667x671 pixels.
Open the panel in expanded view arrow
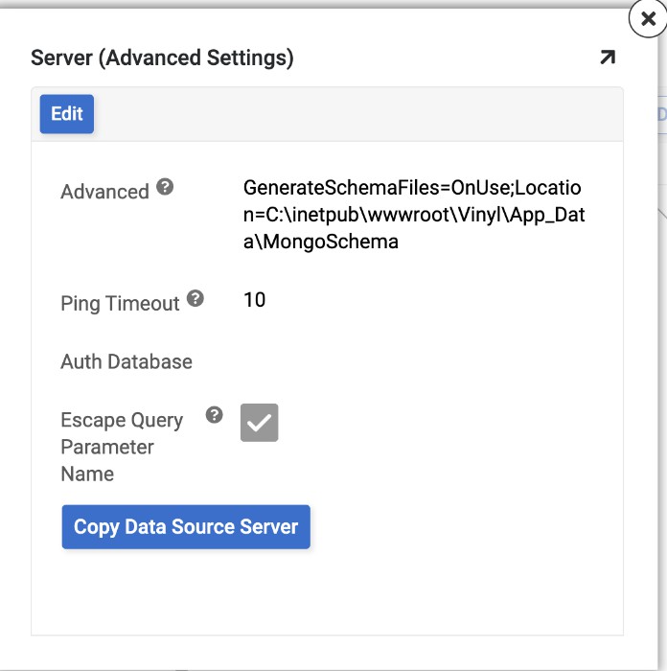point(607,58)
